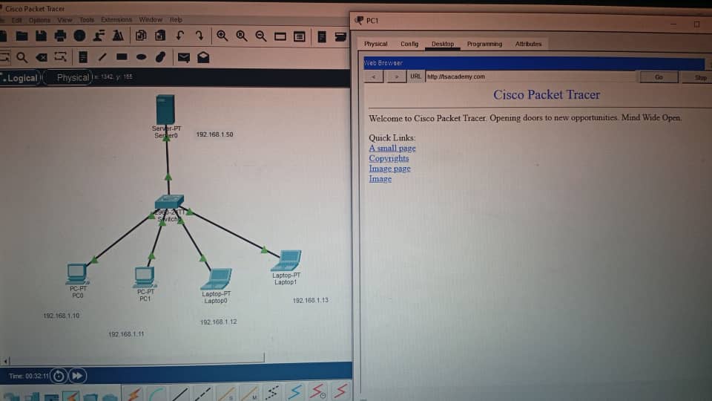712x401 pixels.
Task: Open the Help menu
Action: point(177,20)
